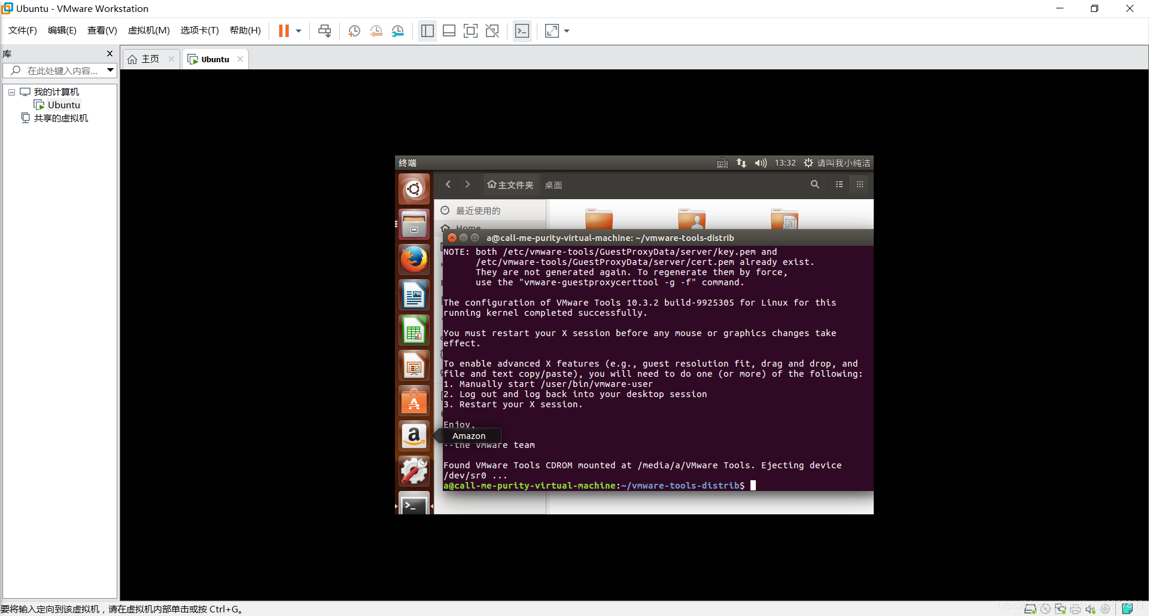
Task: Open the 文件(F) menu
Action: tap(23, 31)
